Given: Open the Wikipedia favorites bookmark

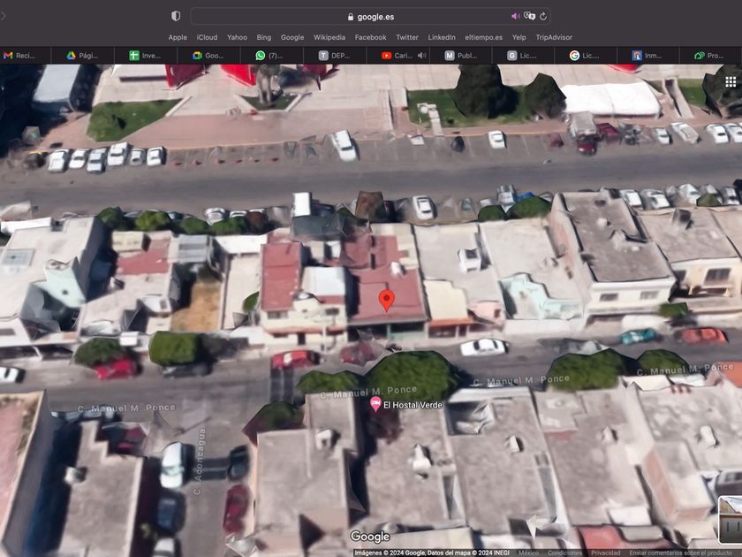Looking at the screenshot, I should 329,37.
